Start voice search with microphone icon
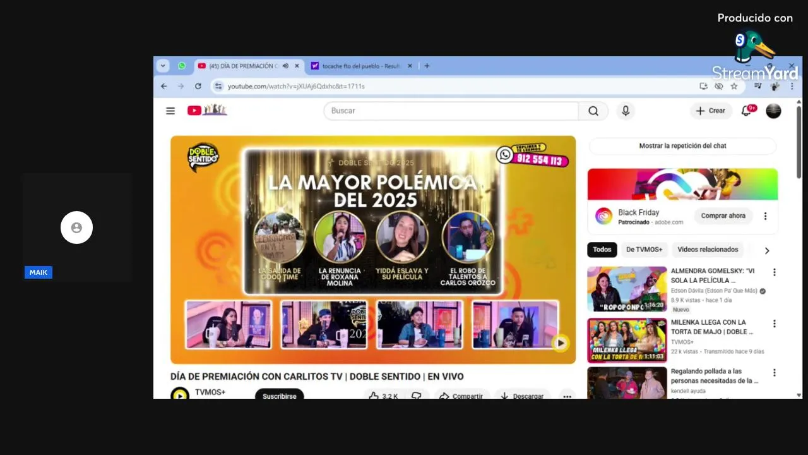This screenshot has width=808, height=455. coord(626,111)
